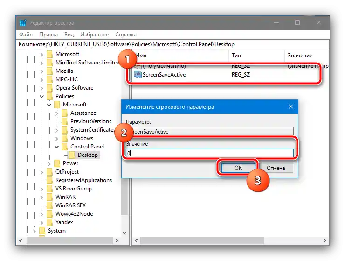Collapse the Policies key
The width and height of the screenshot is (345, 261).
(x=42, y=96)
